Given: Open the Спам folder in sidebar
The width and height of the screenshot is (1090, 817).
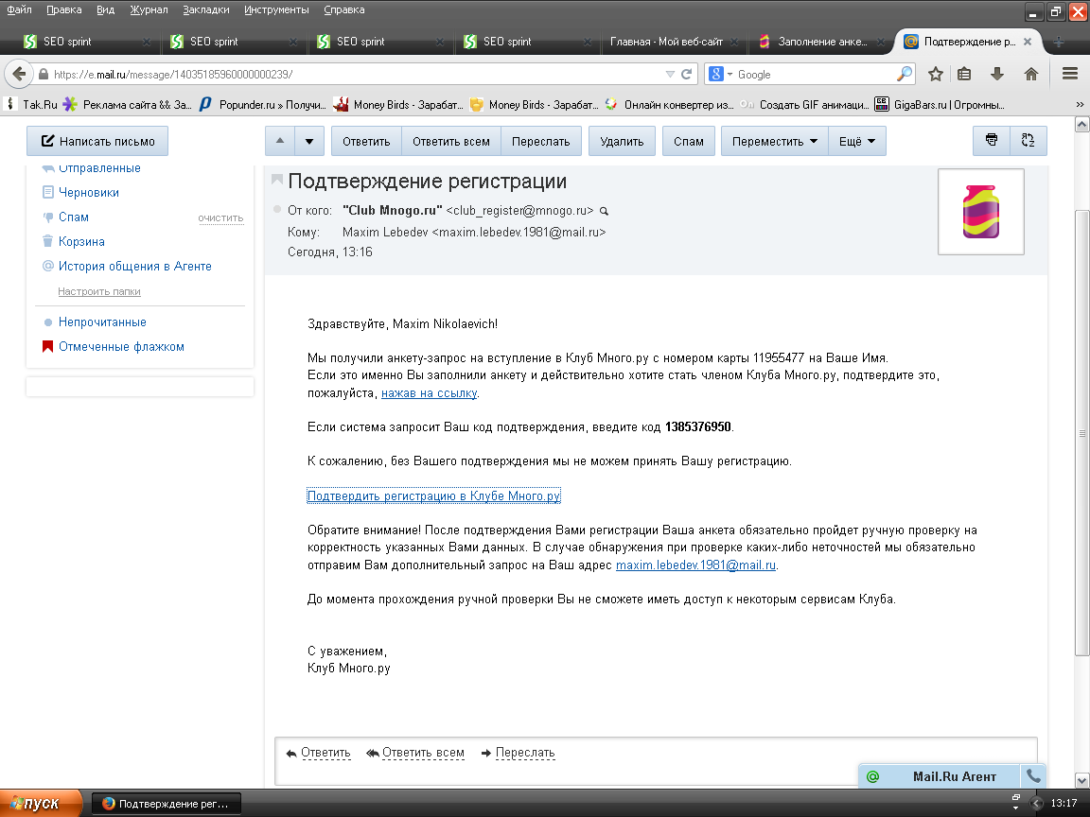Looking at the screenshot, I should coord(74,217).
